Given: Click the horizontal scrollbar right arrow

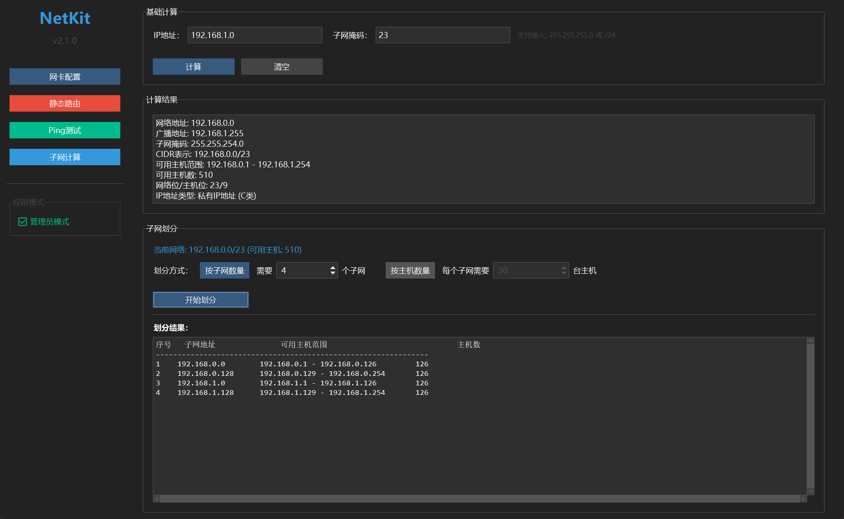Looking at the screenshot, I should point(804,499).
